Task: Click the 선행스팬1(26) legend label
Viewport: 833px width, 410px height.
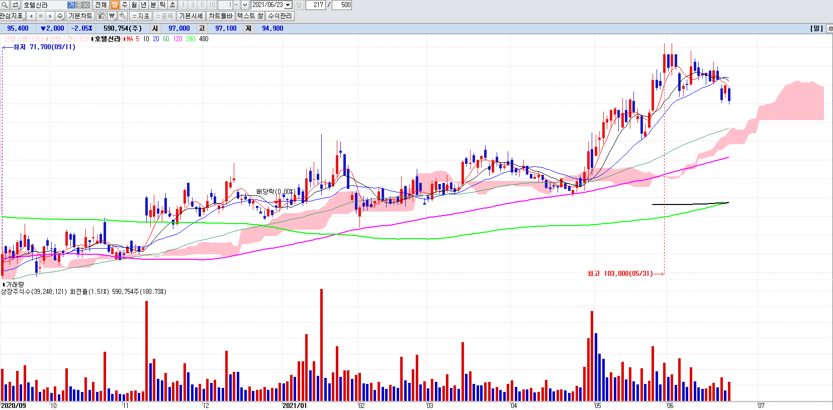Action: click(x=24, y=39)
